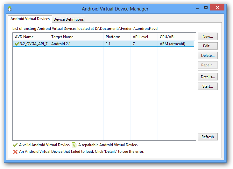Open Edit... for the selected AVD
233x169 pixels.
pyautogui.click(x=208, y=46)
